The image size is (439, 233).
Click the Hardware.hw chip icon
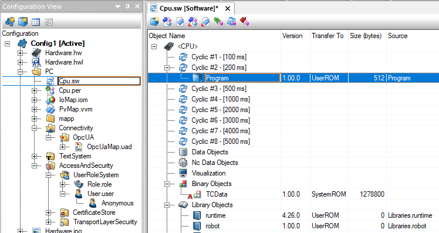(36, 53)
